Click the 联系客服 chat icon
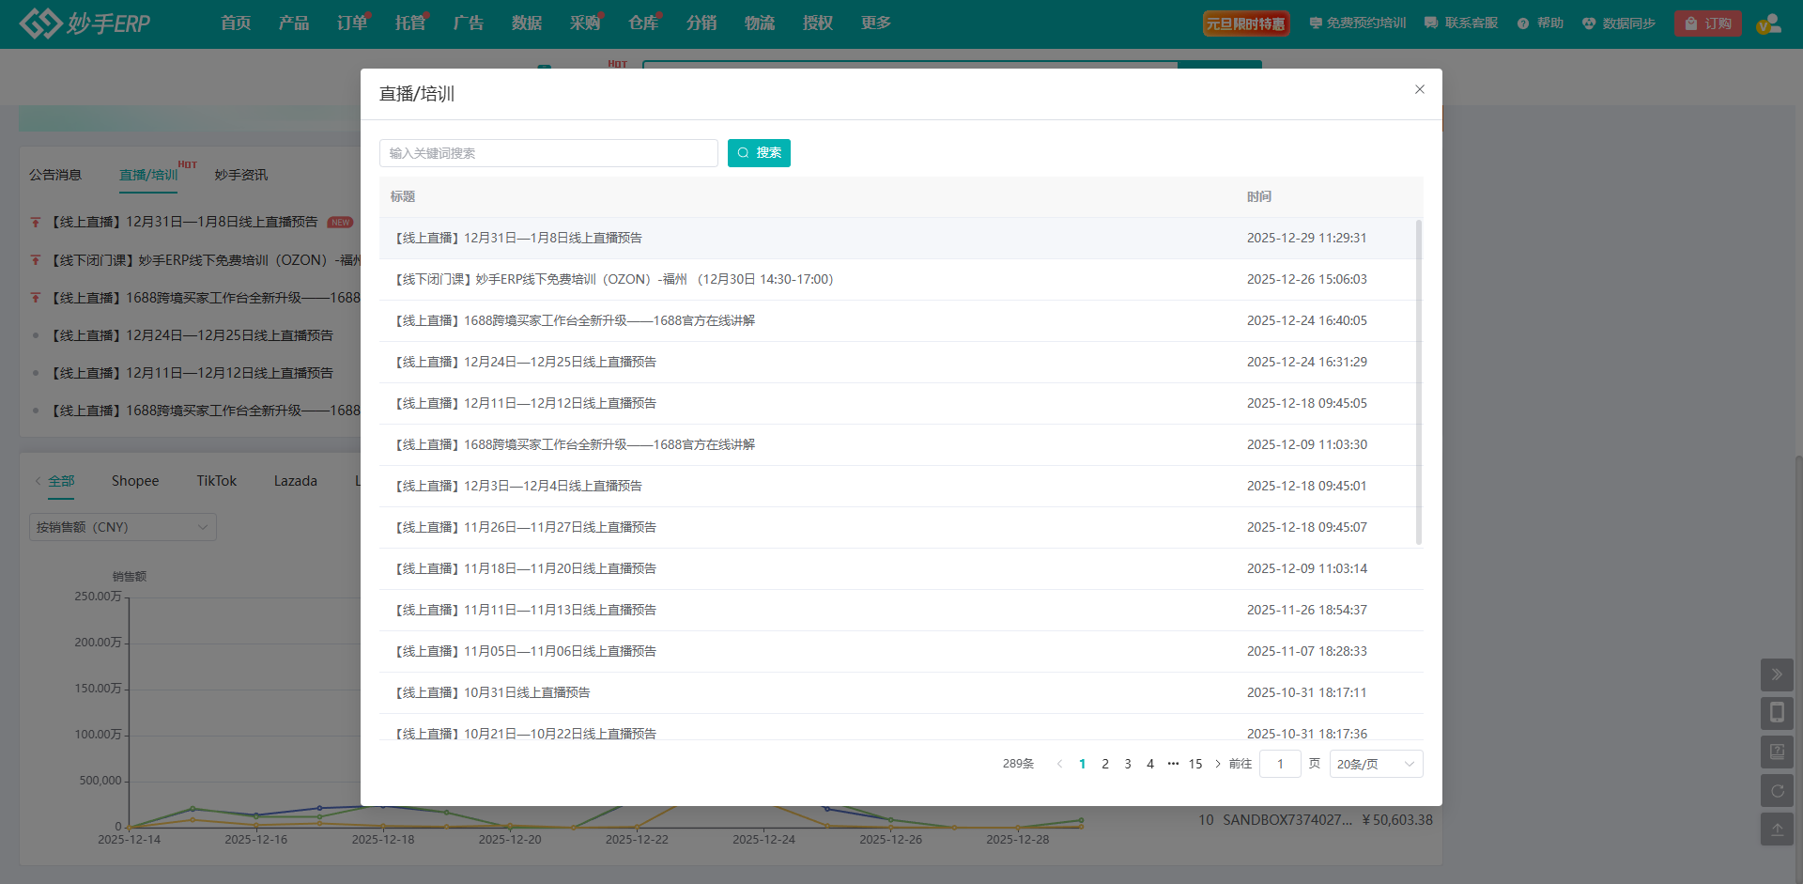 click(1431, 23)
